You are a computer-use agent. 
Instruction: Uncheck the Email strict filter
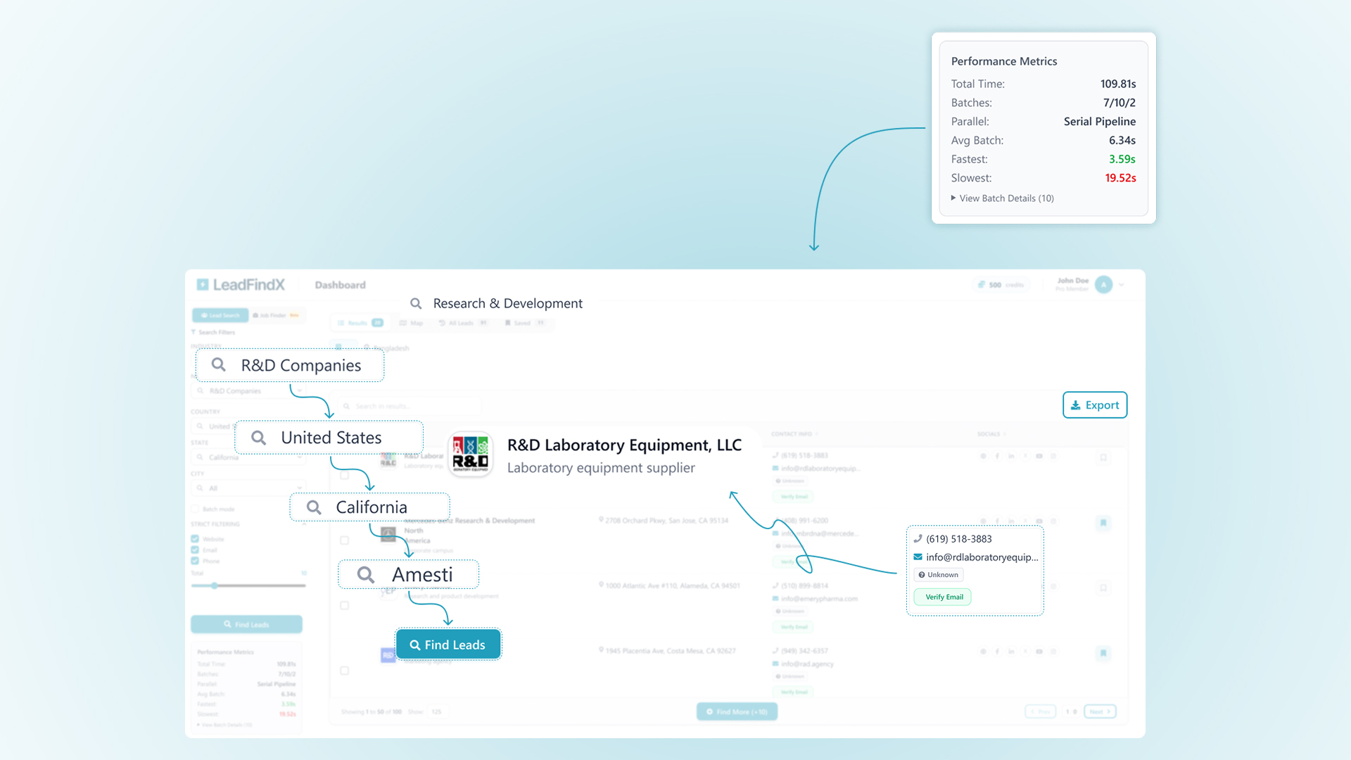195,550
